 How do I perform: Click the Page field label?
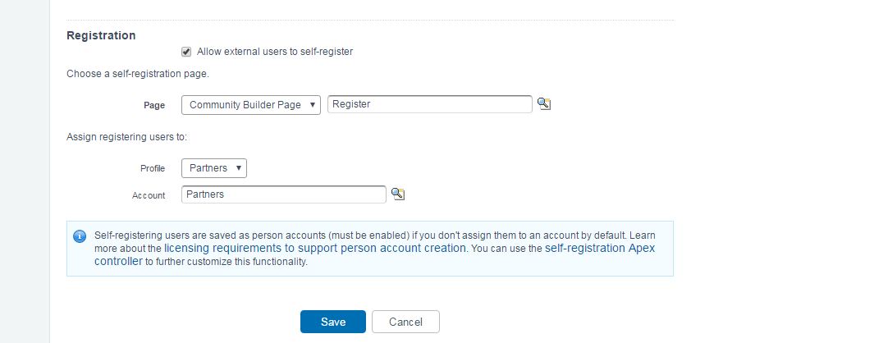click(154, 105)
